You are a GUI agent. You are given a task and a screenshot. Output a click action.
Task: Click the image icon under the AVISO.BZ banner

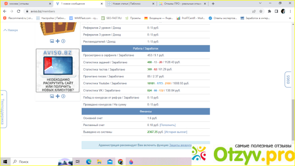pyautogui.click(x=52, y=96)
